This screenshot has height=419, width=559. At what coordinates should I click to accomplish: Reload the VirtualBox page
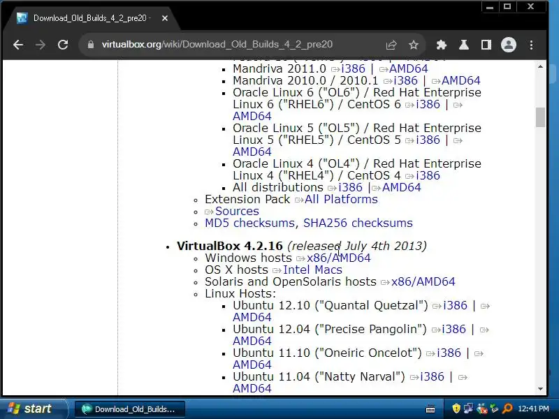point(63,45)
